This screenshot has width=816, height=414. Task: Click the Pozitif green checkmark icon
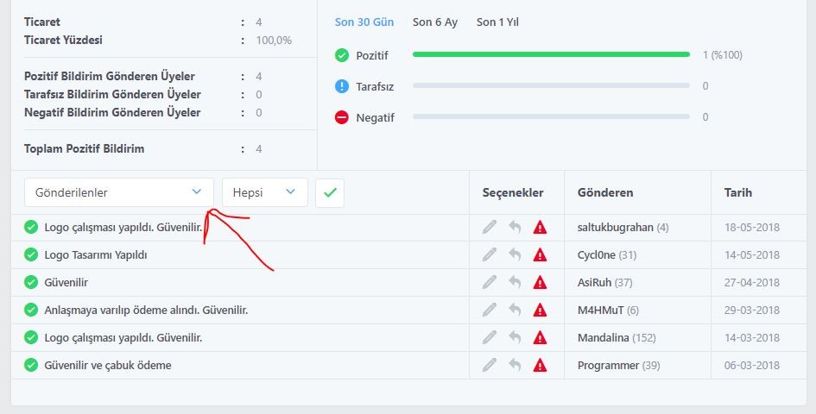(x=341, y=55)
